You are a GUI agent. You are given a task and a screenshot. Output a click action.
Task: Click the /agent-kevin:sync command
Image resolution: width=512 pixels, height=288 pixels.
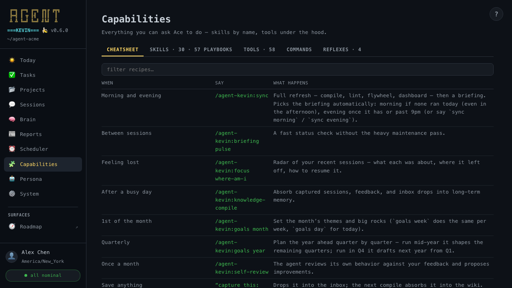pyautogui.click(x=242, y=96)
